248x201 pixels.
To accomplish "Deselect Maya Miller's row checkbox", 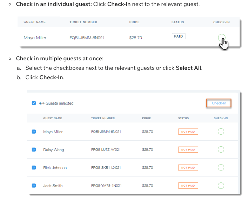I will (34, 132).
